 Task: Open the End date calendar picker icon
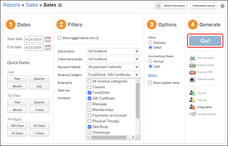(48, 48)
